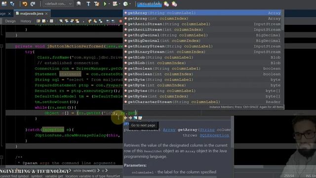Collapse the jButton3ActionPerformed method fold
Image resolution: width=316 pixels, height=178 pixels.
[1, 46]
